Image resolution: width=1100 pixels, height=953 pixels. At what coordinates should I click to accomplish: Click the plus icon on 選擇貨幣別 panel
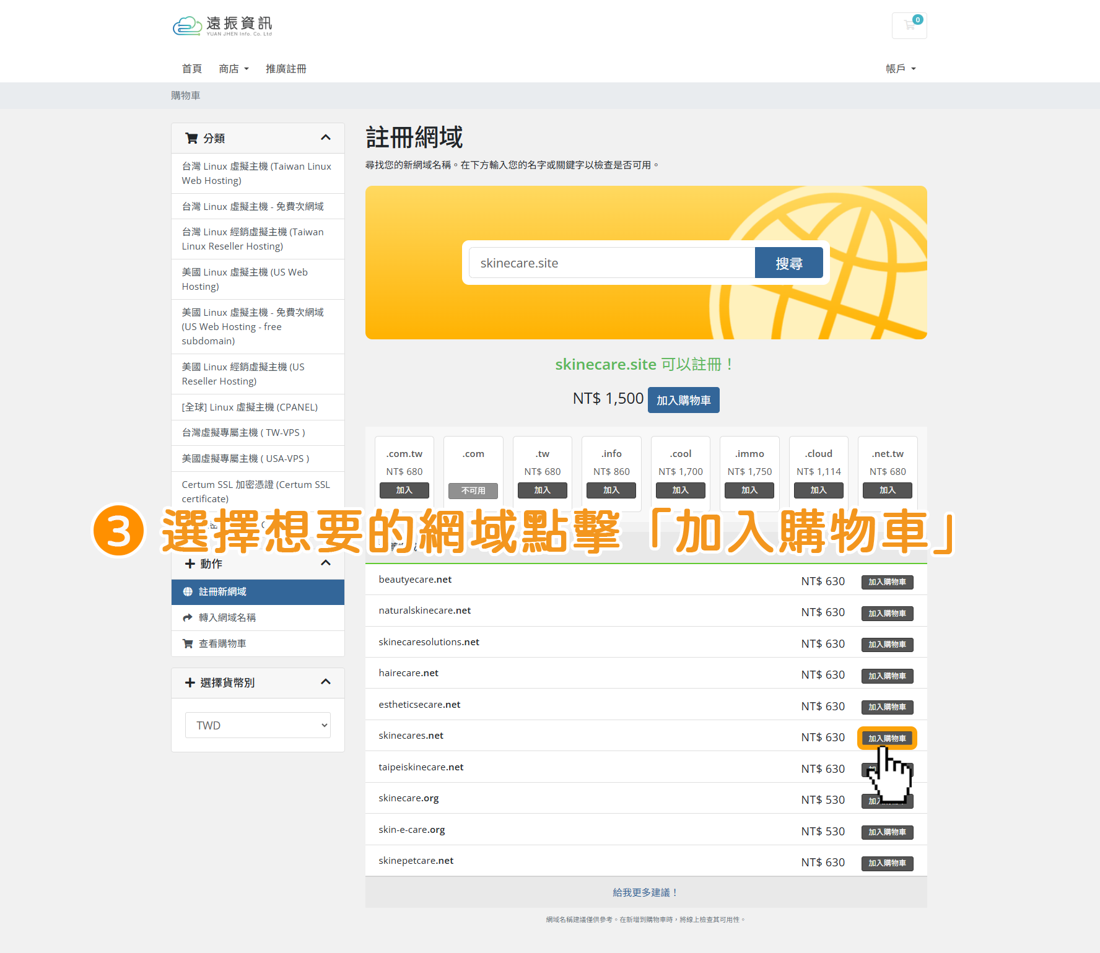[x=189, y=682]
